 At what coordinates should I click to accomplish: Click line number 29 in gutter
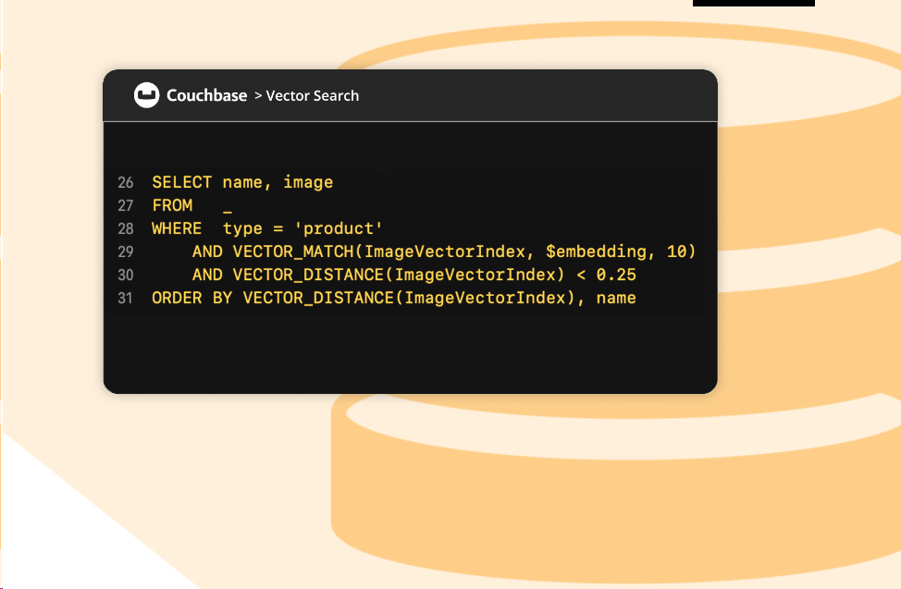(125, 252)
